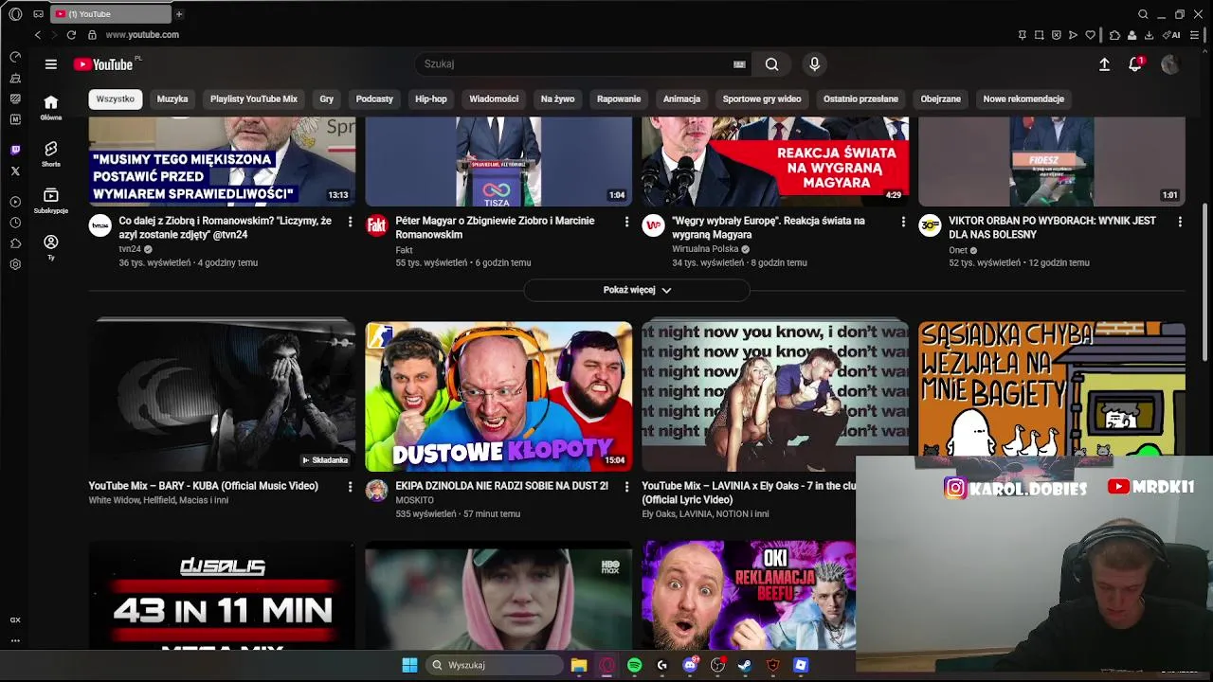Select the Na żywo filter chip
This screenshot has width=1213, height=682.
coord(558,99)
